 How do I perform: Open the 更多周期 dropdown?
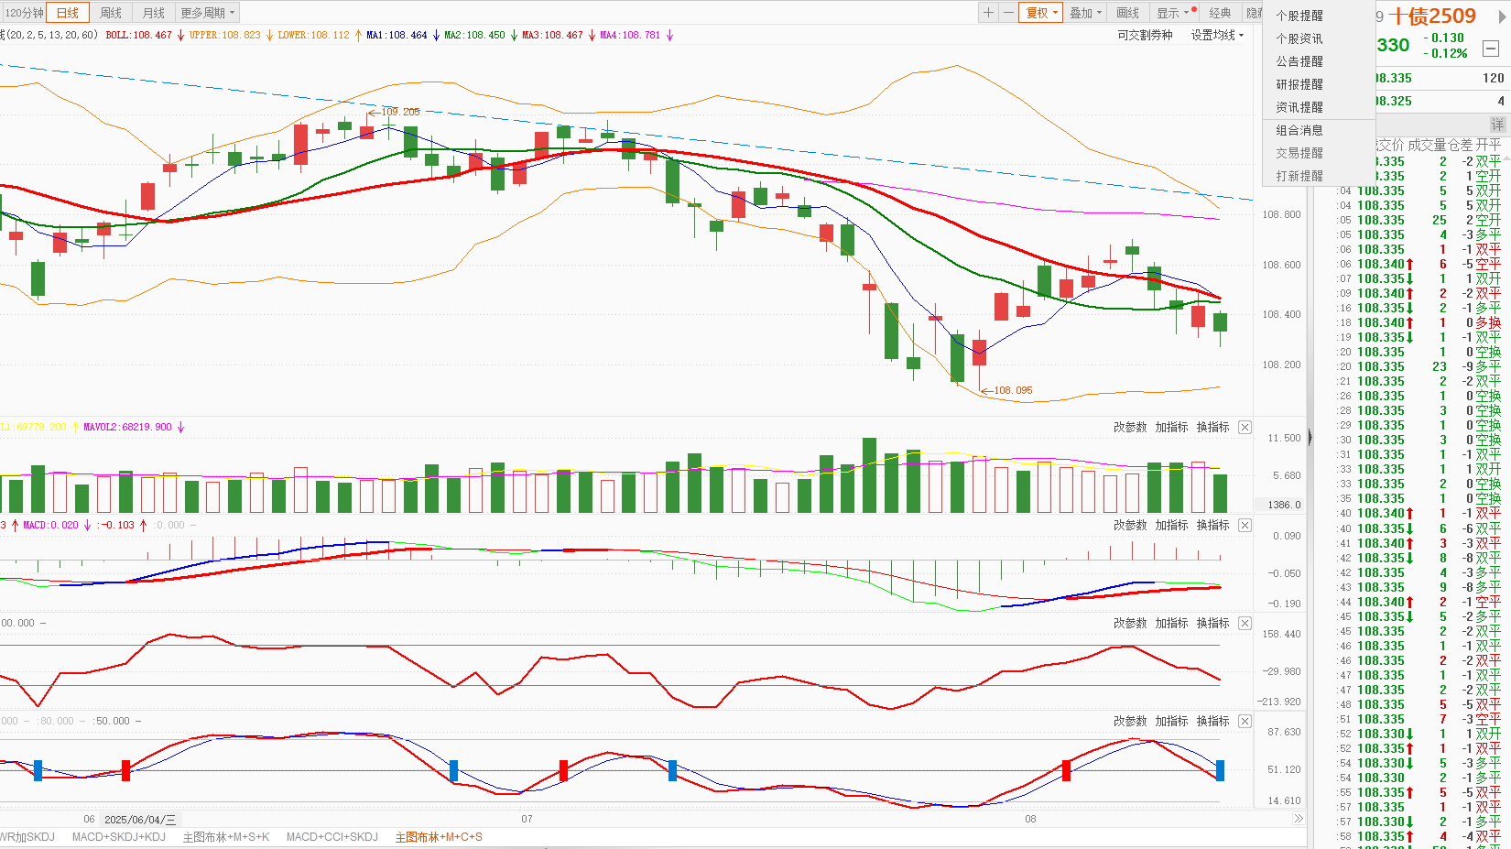[x=208, y=13]
